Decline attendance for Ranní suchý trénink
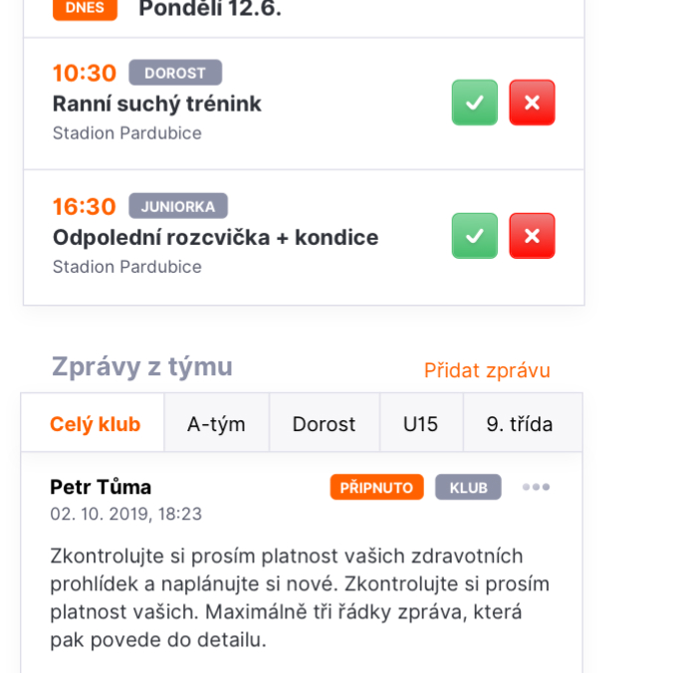673x673 pixels. pyautogui.click(x=532, y=103)
